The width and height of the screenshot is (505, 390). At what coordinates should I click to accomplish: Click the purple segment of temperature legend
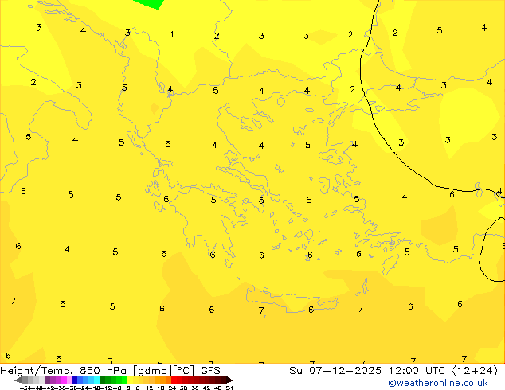(53, 380)
